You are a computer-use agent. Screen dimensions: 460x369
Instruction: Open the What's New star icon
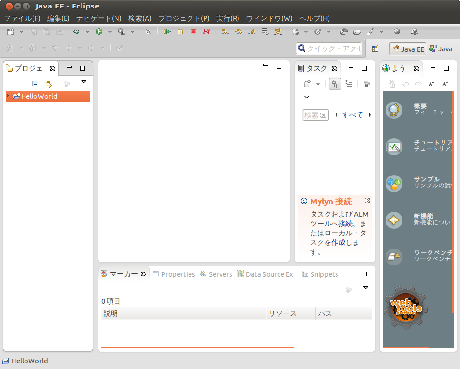pos(394,220)
